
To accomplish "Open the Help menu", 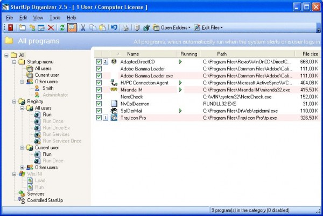I will click(x=72, y=18).
